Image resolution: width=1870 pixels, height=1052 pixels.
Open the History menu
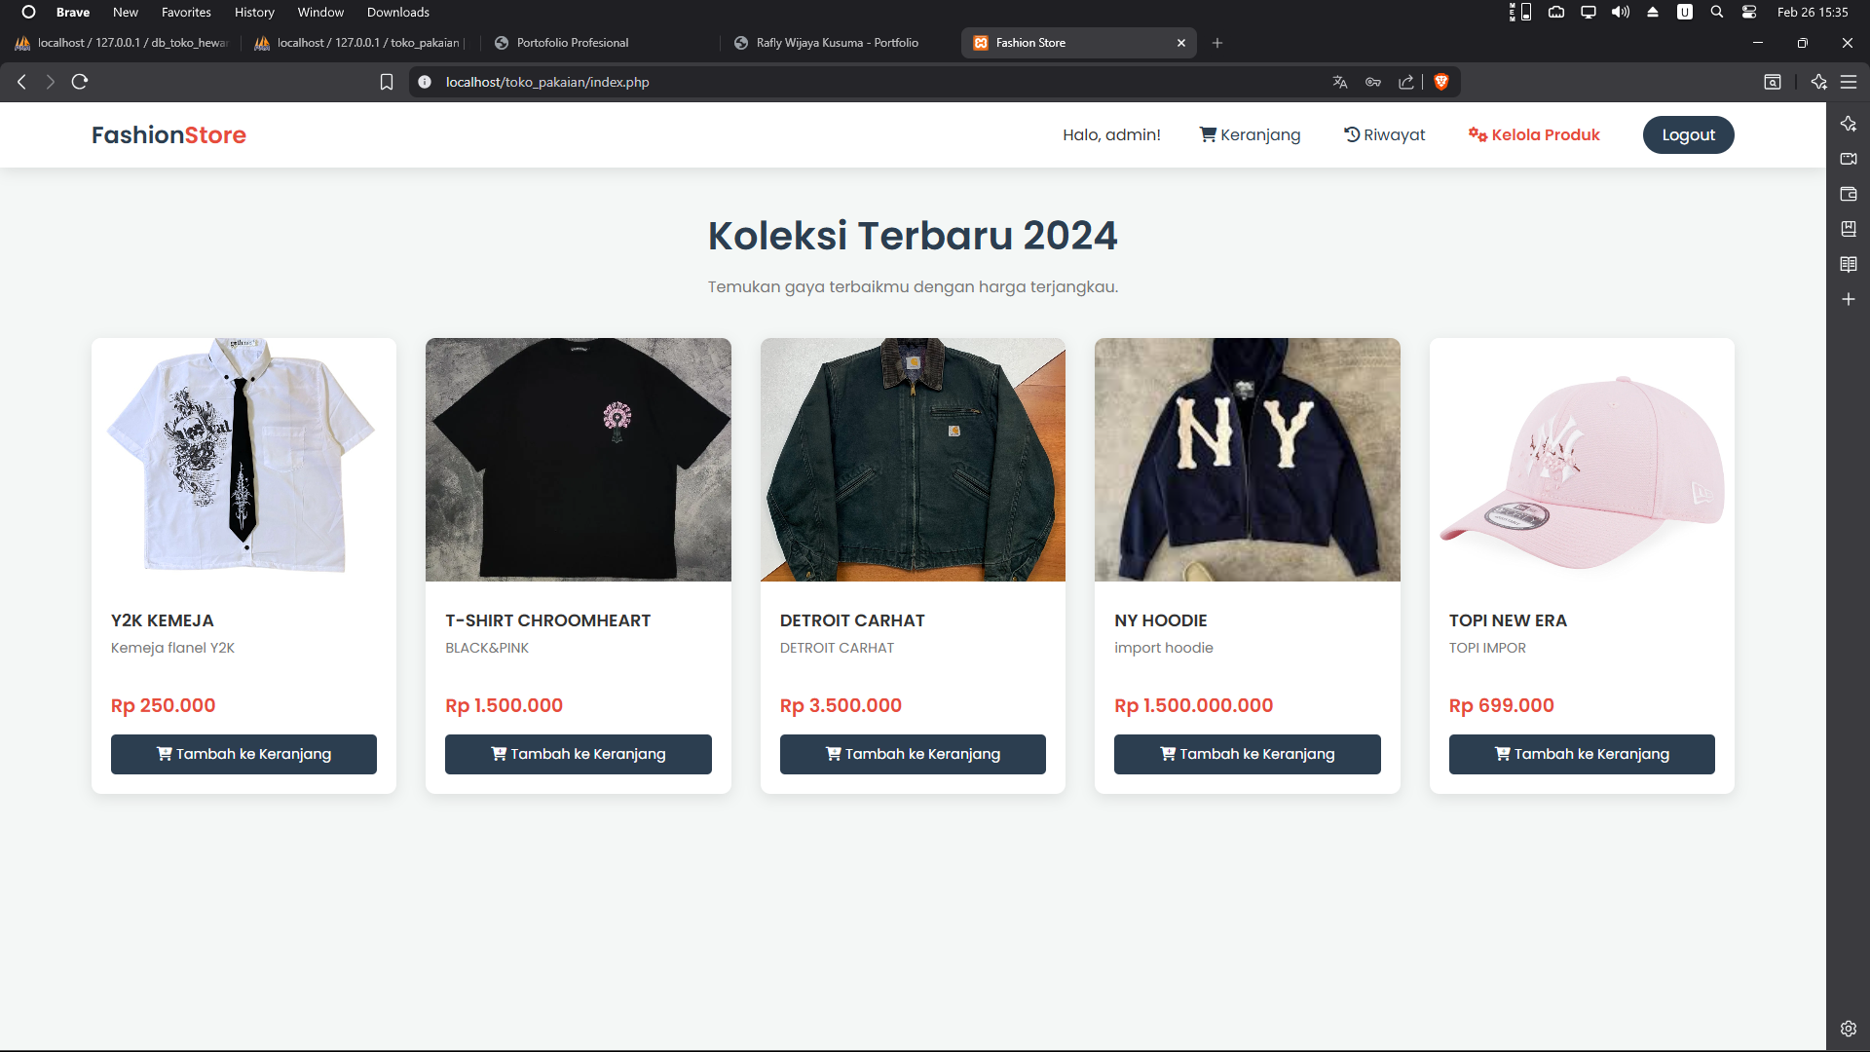(254, 12)
